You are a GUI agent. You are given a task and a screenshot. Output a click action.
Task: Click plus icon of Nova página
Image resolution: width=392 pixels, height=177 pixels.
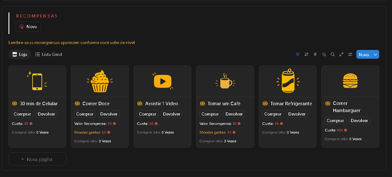22,159
